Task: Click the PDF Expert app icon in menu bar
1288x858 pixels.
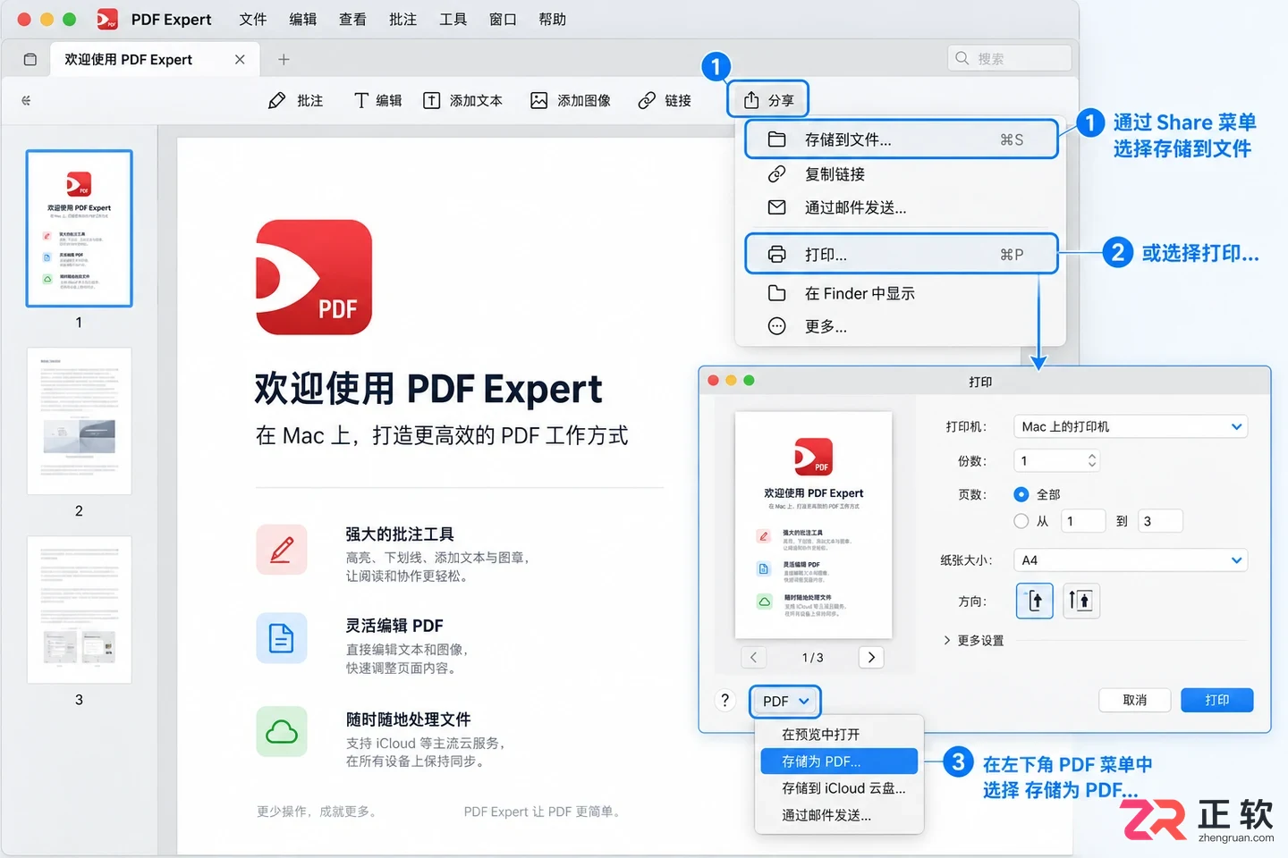Action: point(107,19)
